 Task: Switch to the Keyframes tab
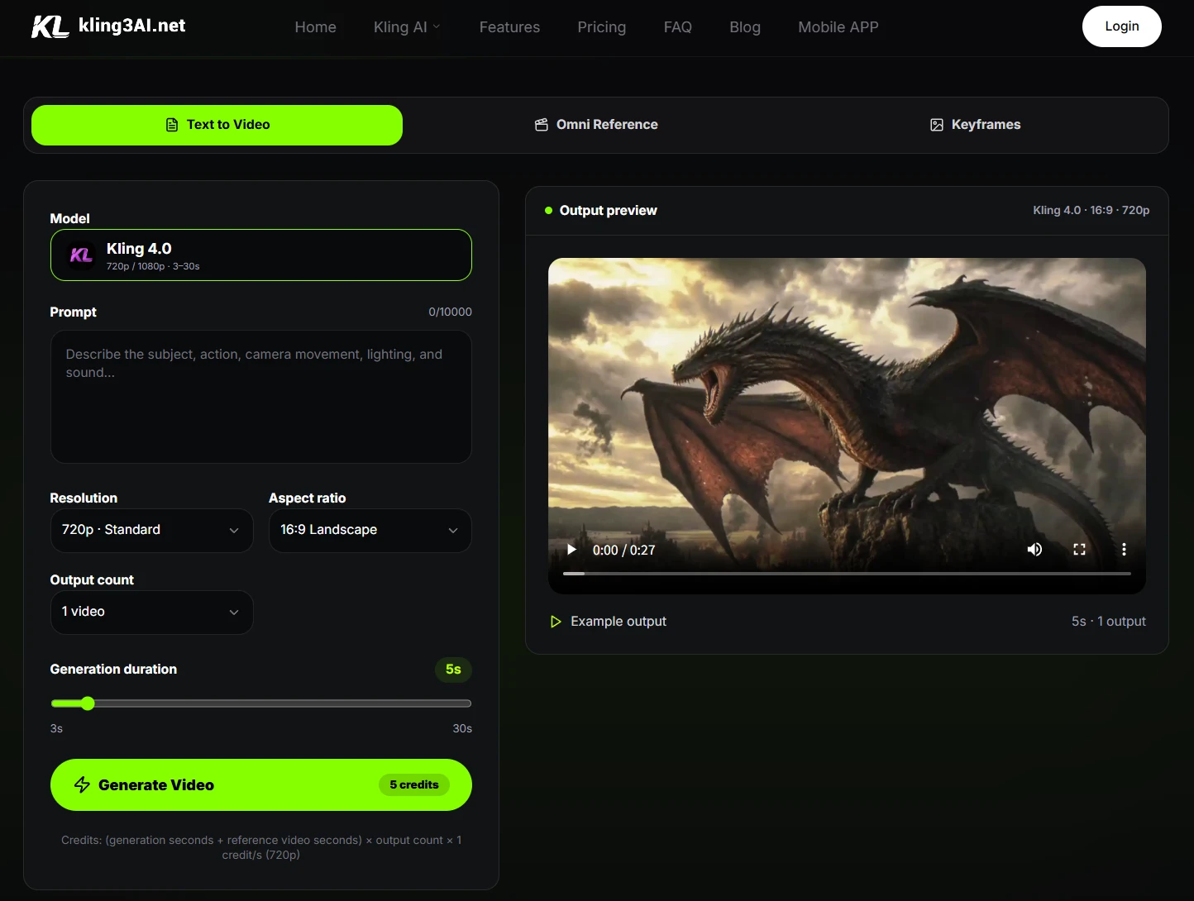[975, 125]
